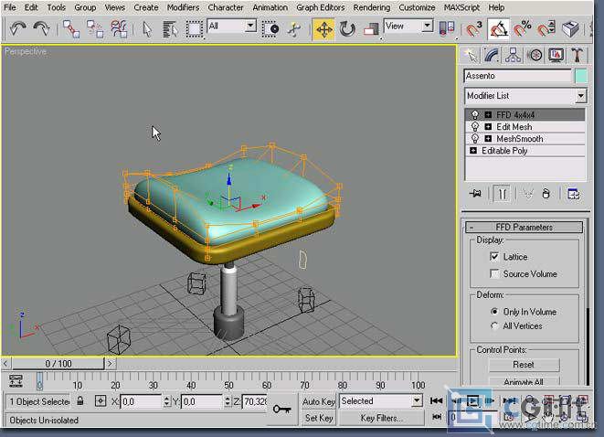Click the Assento object color swatch
Screen dimensions: 604x437
click(581, 76)
